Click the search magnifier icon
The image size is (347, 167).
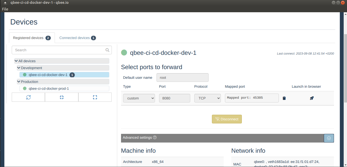coord(107,50)
